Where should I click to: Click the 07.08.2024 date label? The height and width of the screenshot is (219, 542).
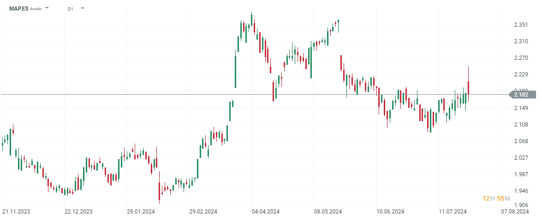click(x=515, y=212)
